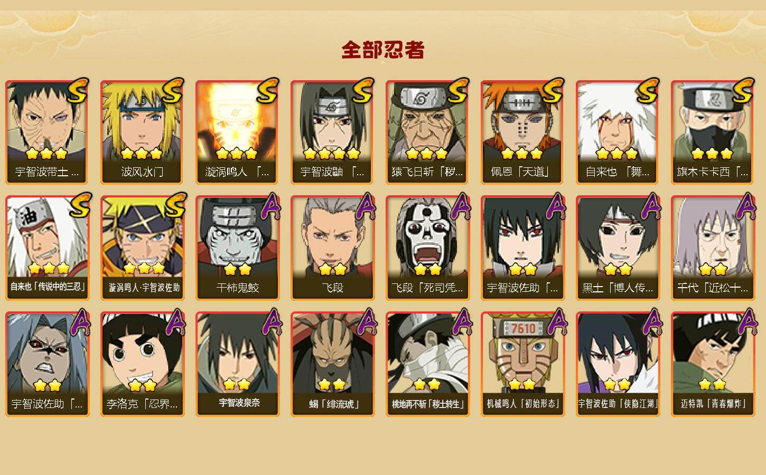This screenshot has width=766, height=475.
Task: Select the 桃地再不斩「秽土转生」 card
Action: tap(427, 364)
